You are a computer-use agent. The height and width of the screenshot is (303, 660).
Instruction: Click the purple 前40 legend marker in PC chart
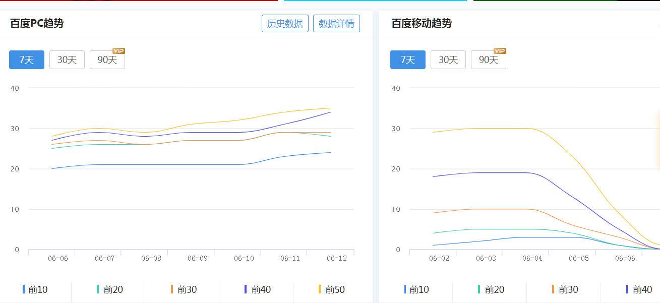coord(246,289)
